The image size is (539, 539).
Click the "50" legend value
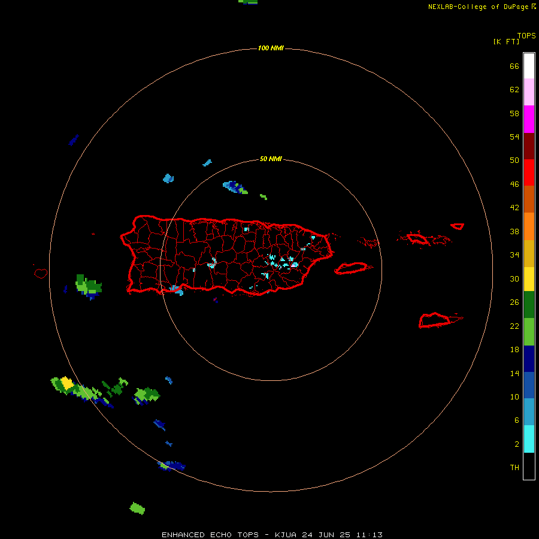click(514, 160)
